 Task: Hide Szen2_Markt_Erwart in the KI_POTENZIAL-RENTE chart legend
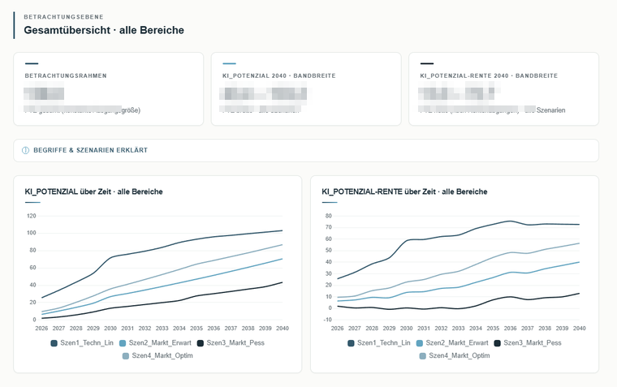[452, 343]
